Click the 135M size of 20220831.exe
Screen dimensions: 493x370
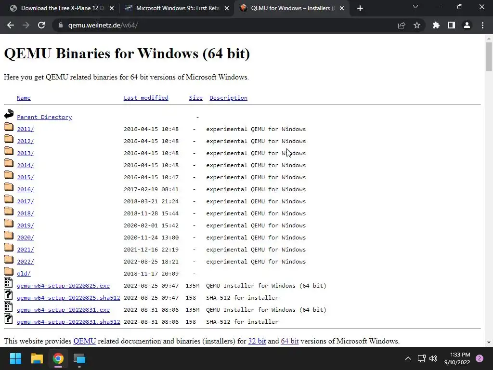click(193, 310)
